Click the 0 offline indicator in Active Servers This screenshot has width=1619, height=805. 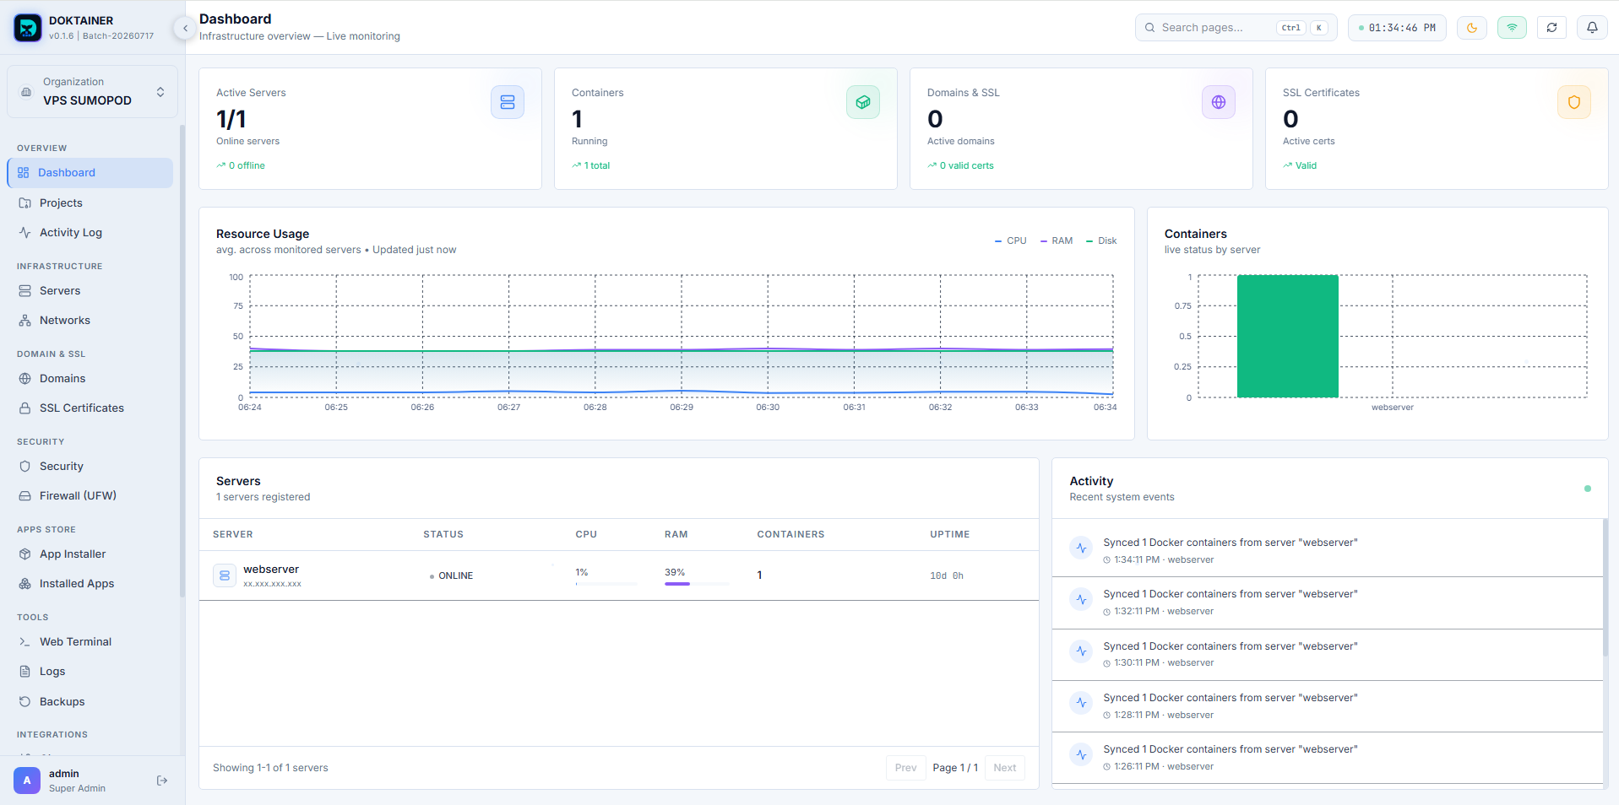(241, 165)
